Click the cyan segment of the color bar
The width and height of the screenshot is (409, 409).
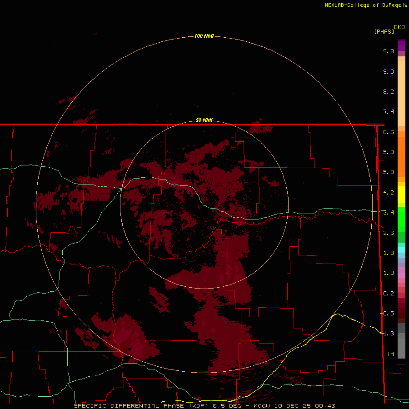coord(401,250)
